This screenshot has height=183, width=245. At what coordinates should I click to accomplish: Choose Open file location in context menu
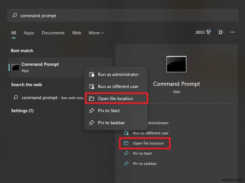click(x=116, y=98)
